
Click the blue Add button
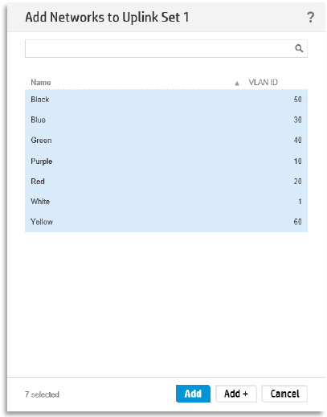[x=193, y=394]
